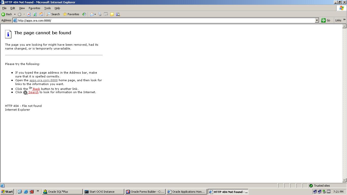Click the Research icon in the toolbar
The height and width of the screenshot is (195, 347).
(118, 14)
